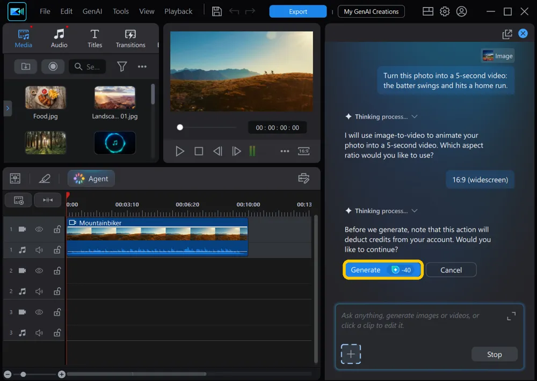Open the timeline storyboard tools icon
The height and width of the screenshot is (381, 537).
tap(15, 178)
